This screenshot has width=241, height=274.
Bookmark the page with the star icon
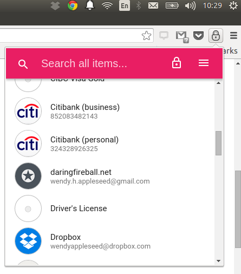pos(146,36)
